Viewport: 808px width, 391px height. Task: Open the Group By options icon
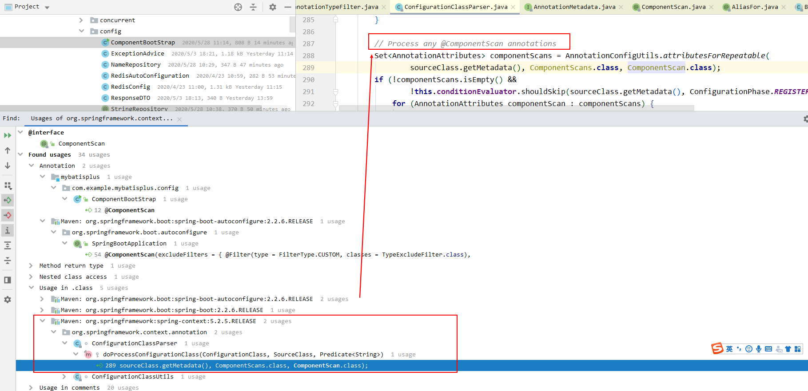pos(8,186)
